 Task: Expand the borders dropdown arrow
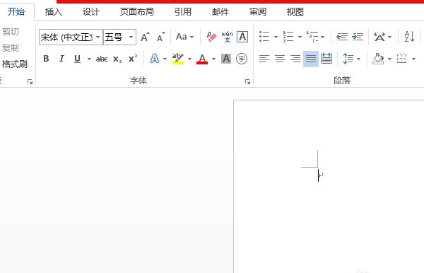(x=413, y=59)
